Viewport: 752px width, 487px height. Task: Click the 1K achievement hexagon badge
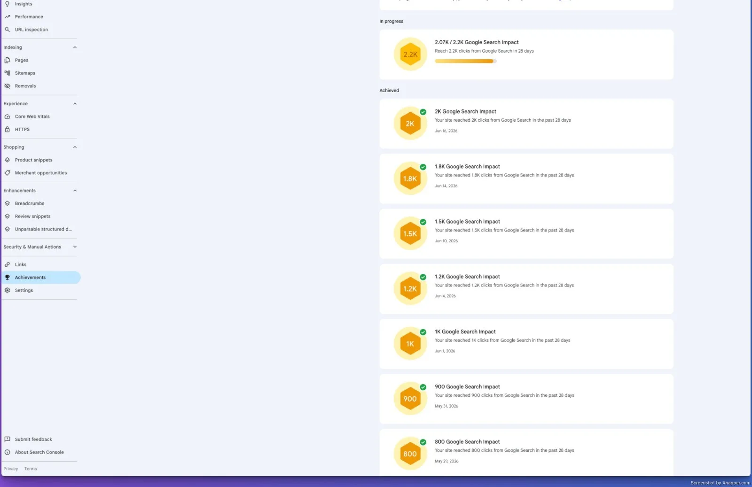[410, 344]
